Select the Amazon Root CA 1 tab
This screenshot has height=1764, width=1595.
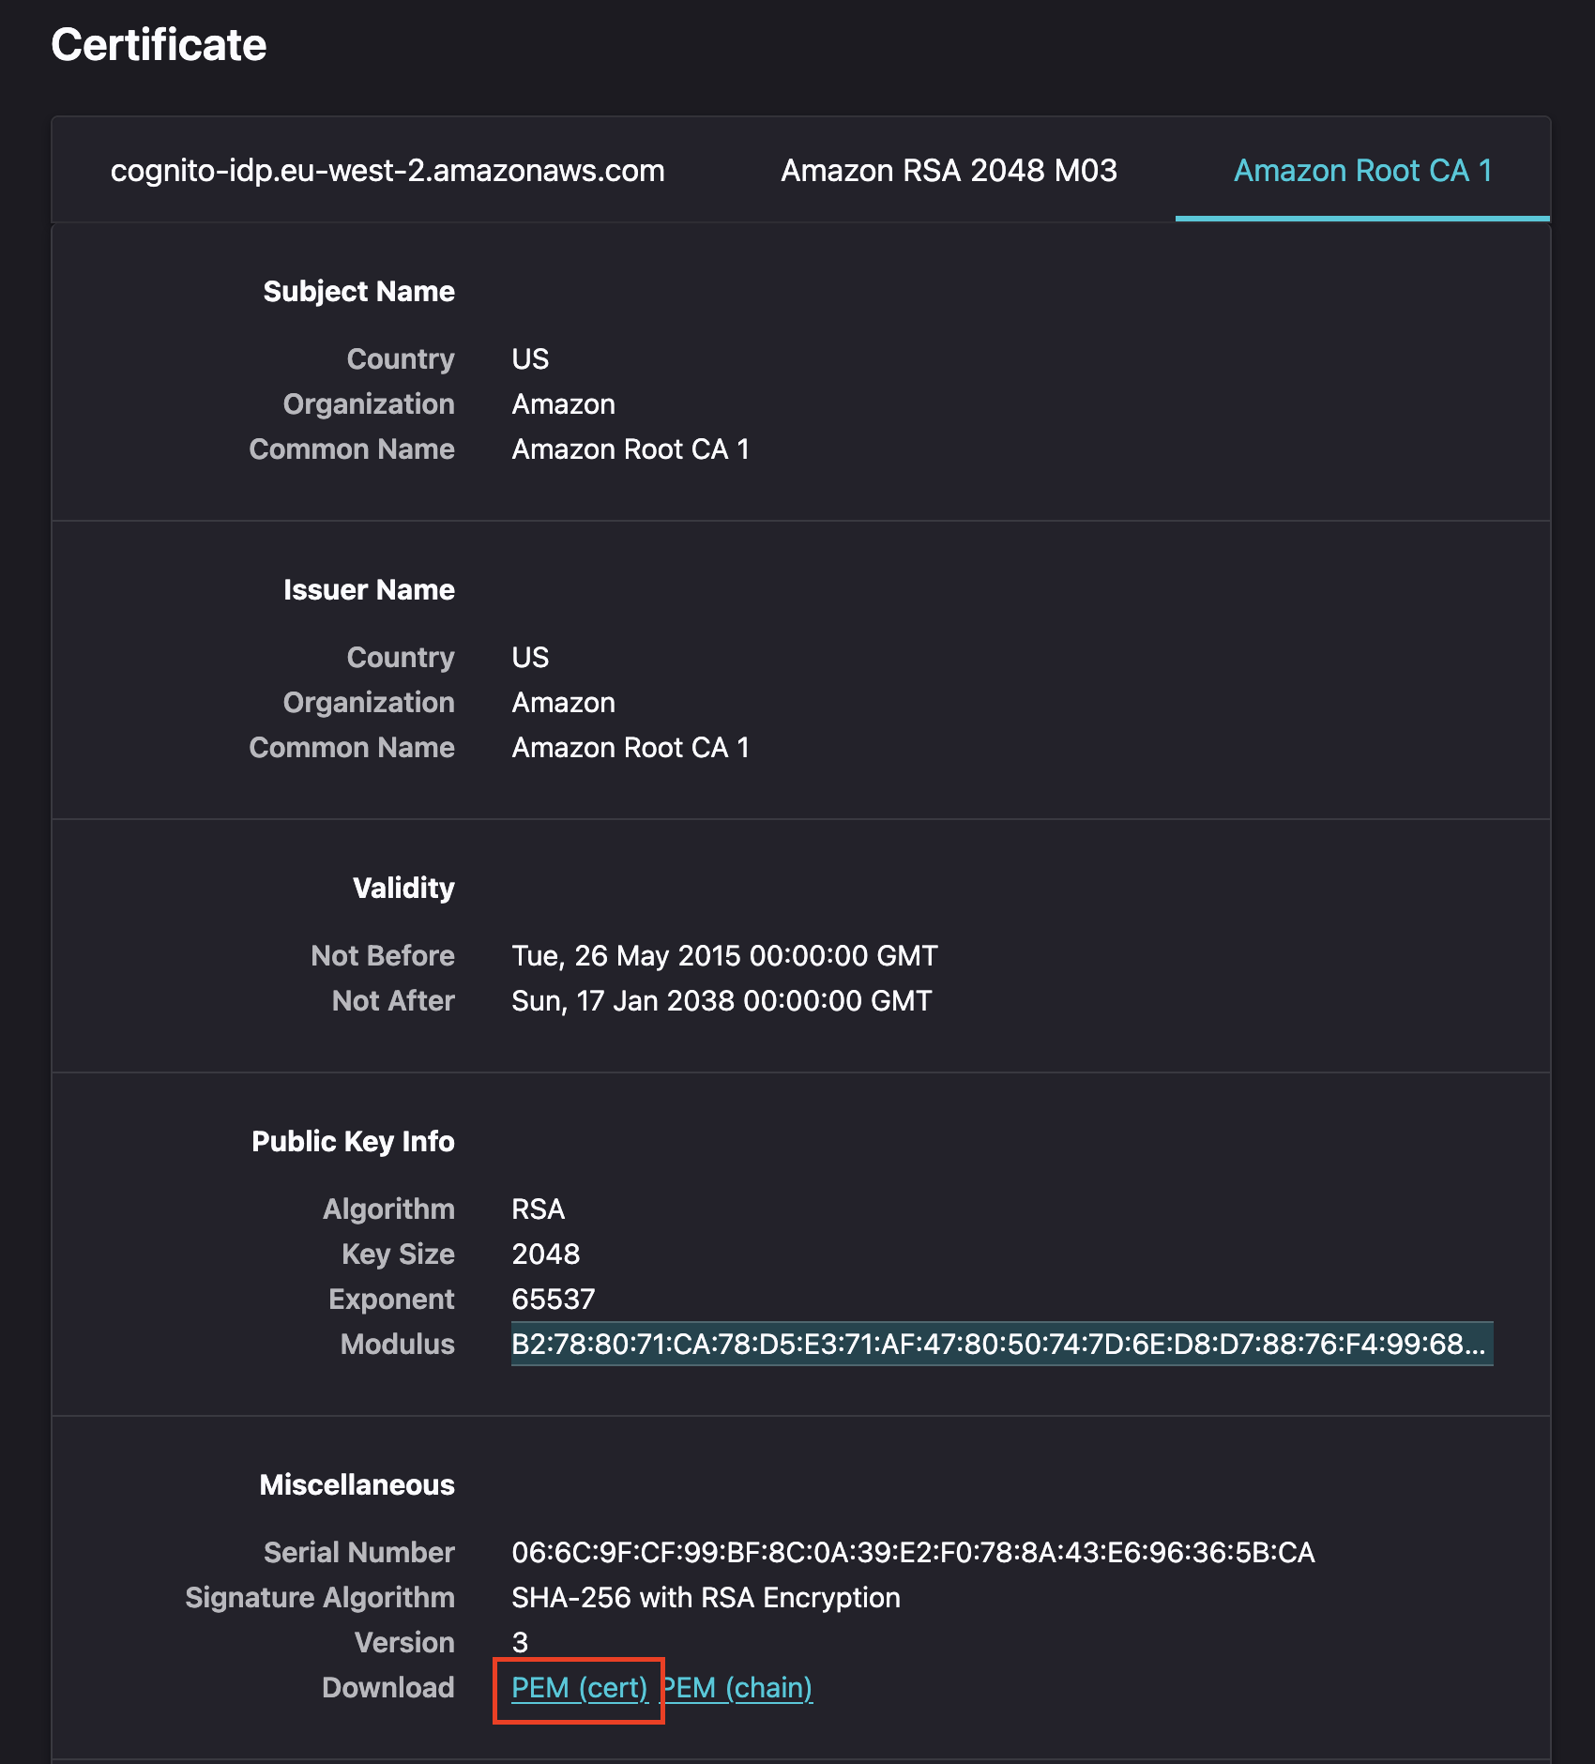[x=1362, y=171]
